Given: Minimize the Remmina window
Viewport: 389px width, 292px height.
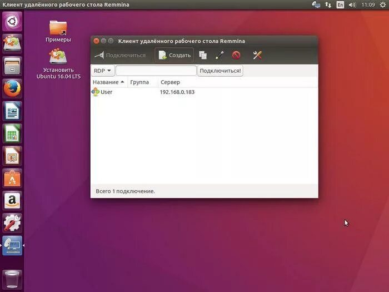Looking at the screenshot, I should pos(103,41).
